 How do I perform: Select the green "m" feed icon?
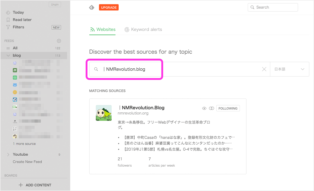(x=15, y=70)
